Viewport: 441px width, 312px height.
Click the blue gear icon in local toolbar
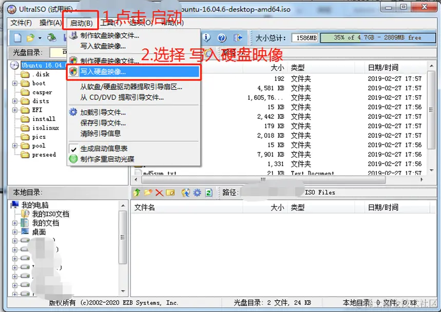(x=197, y=193)
